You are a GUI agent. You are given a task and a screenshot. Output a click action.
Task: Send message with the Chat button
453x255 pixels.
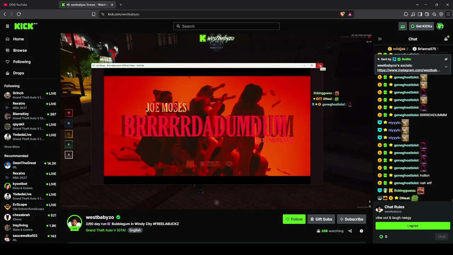coord(442,237)
